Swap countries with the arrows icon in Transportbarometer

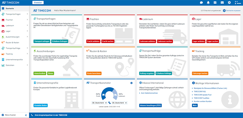[109, 103]
